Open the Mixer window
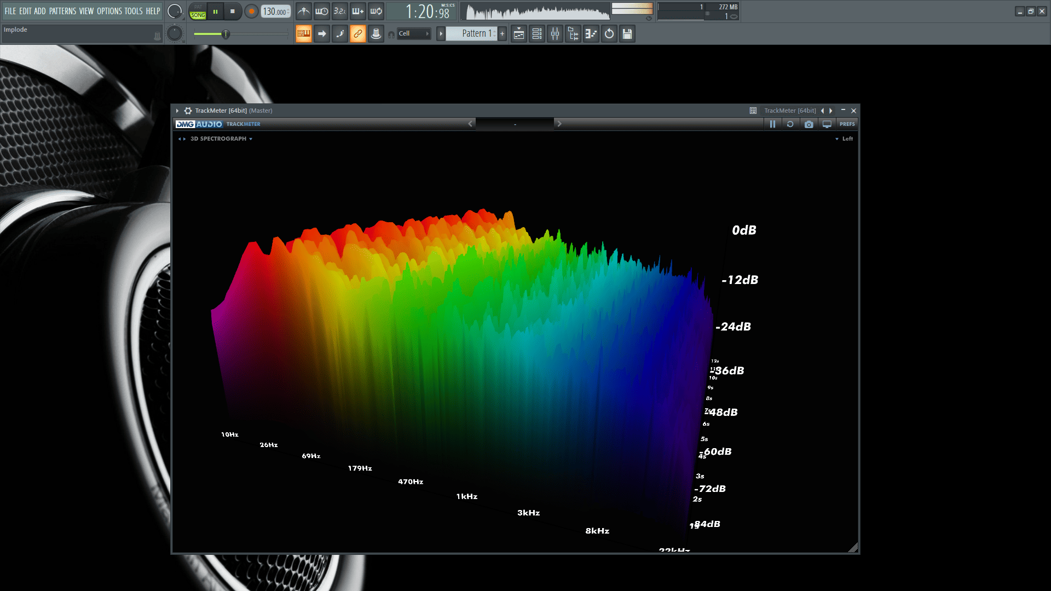Viewport: 1051px width, 591px height. click(555, 34)
